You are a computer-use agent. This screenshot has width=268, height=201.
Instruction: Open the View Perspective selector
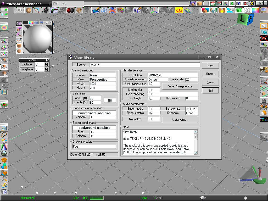pos(103,80)
